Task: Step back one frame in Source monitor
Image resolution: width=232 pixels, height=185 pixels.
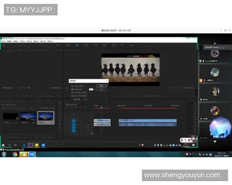Action: click(27, 96)
